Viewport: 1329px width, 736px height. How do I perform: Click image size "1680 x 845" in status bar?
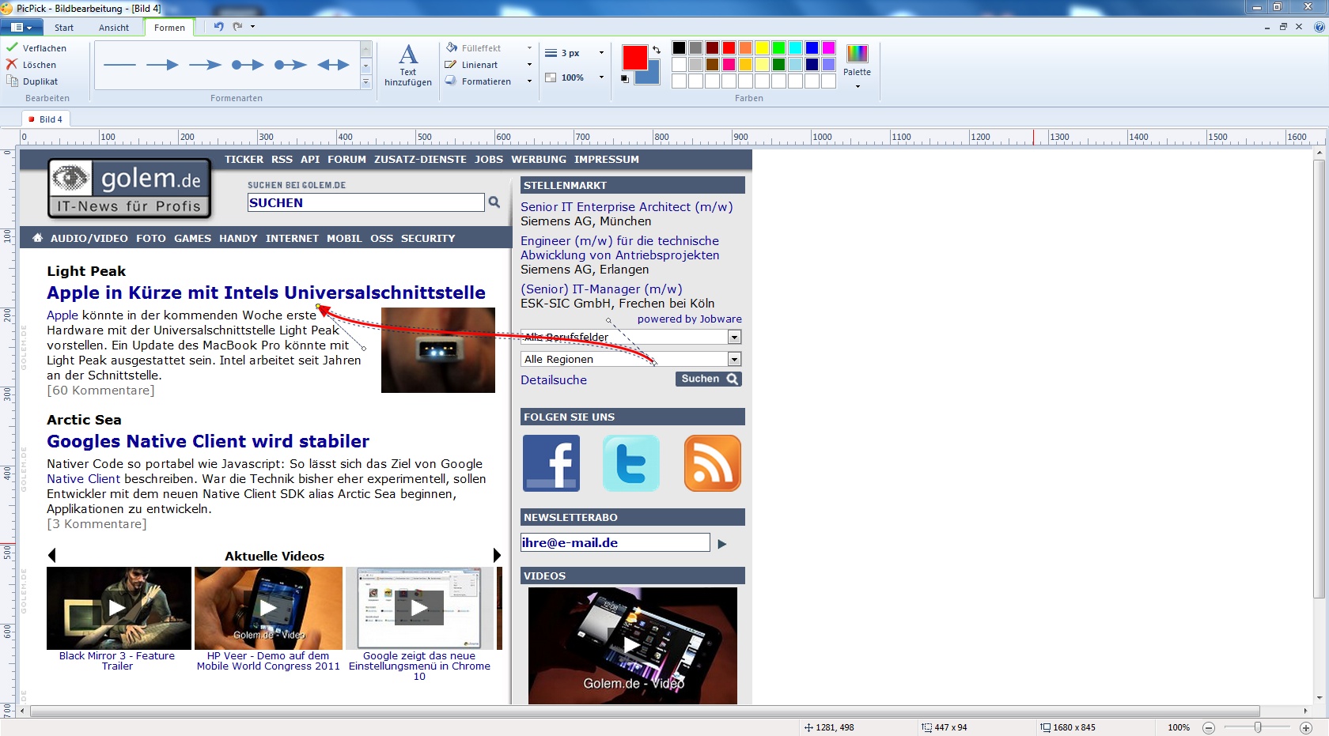point(1068,727)
